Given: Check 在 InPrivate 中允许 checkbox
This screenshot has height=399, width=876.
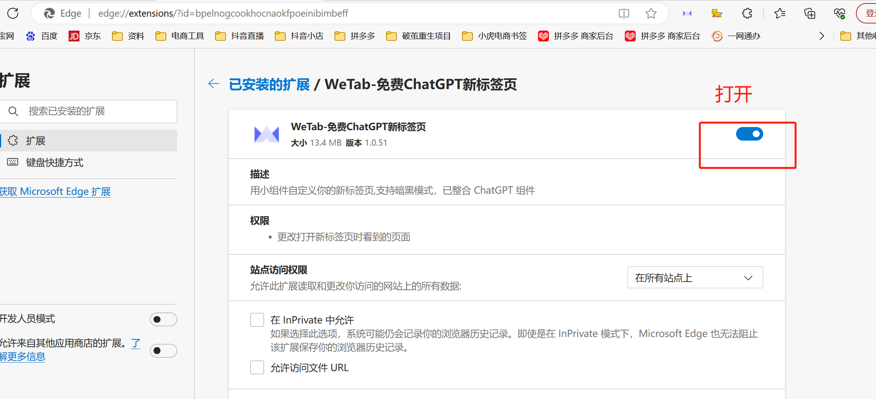Looking at the screenshot, I should 257,320.
